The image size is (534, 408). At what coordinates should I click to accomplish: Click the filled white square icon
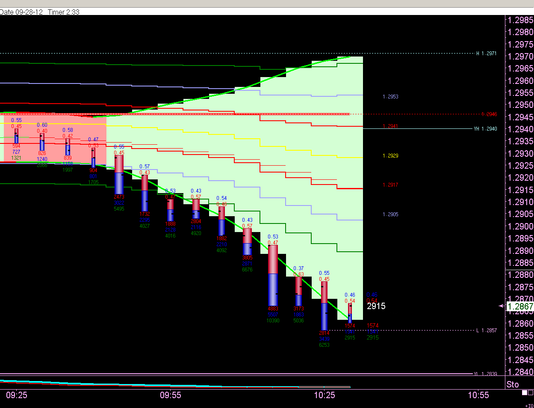point(525,393)
